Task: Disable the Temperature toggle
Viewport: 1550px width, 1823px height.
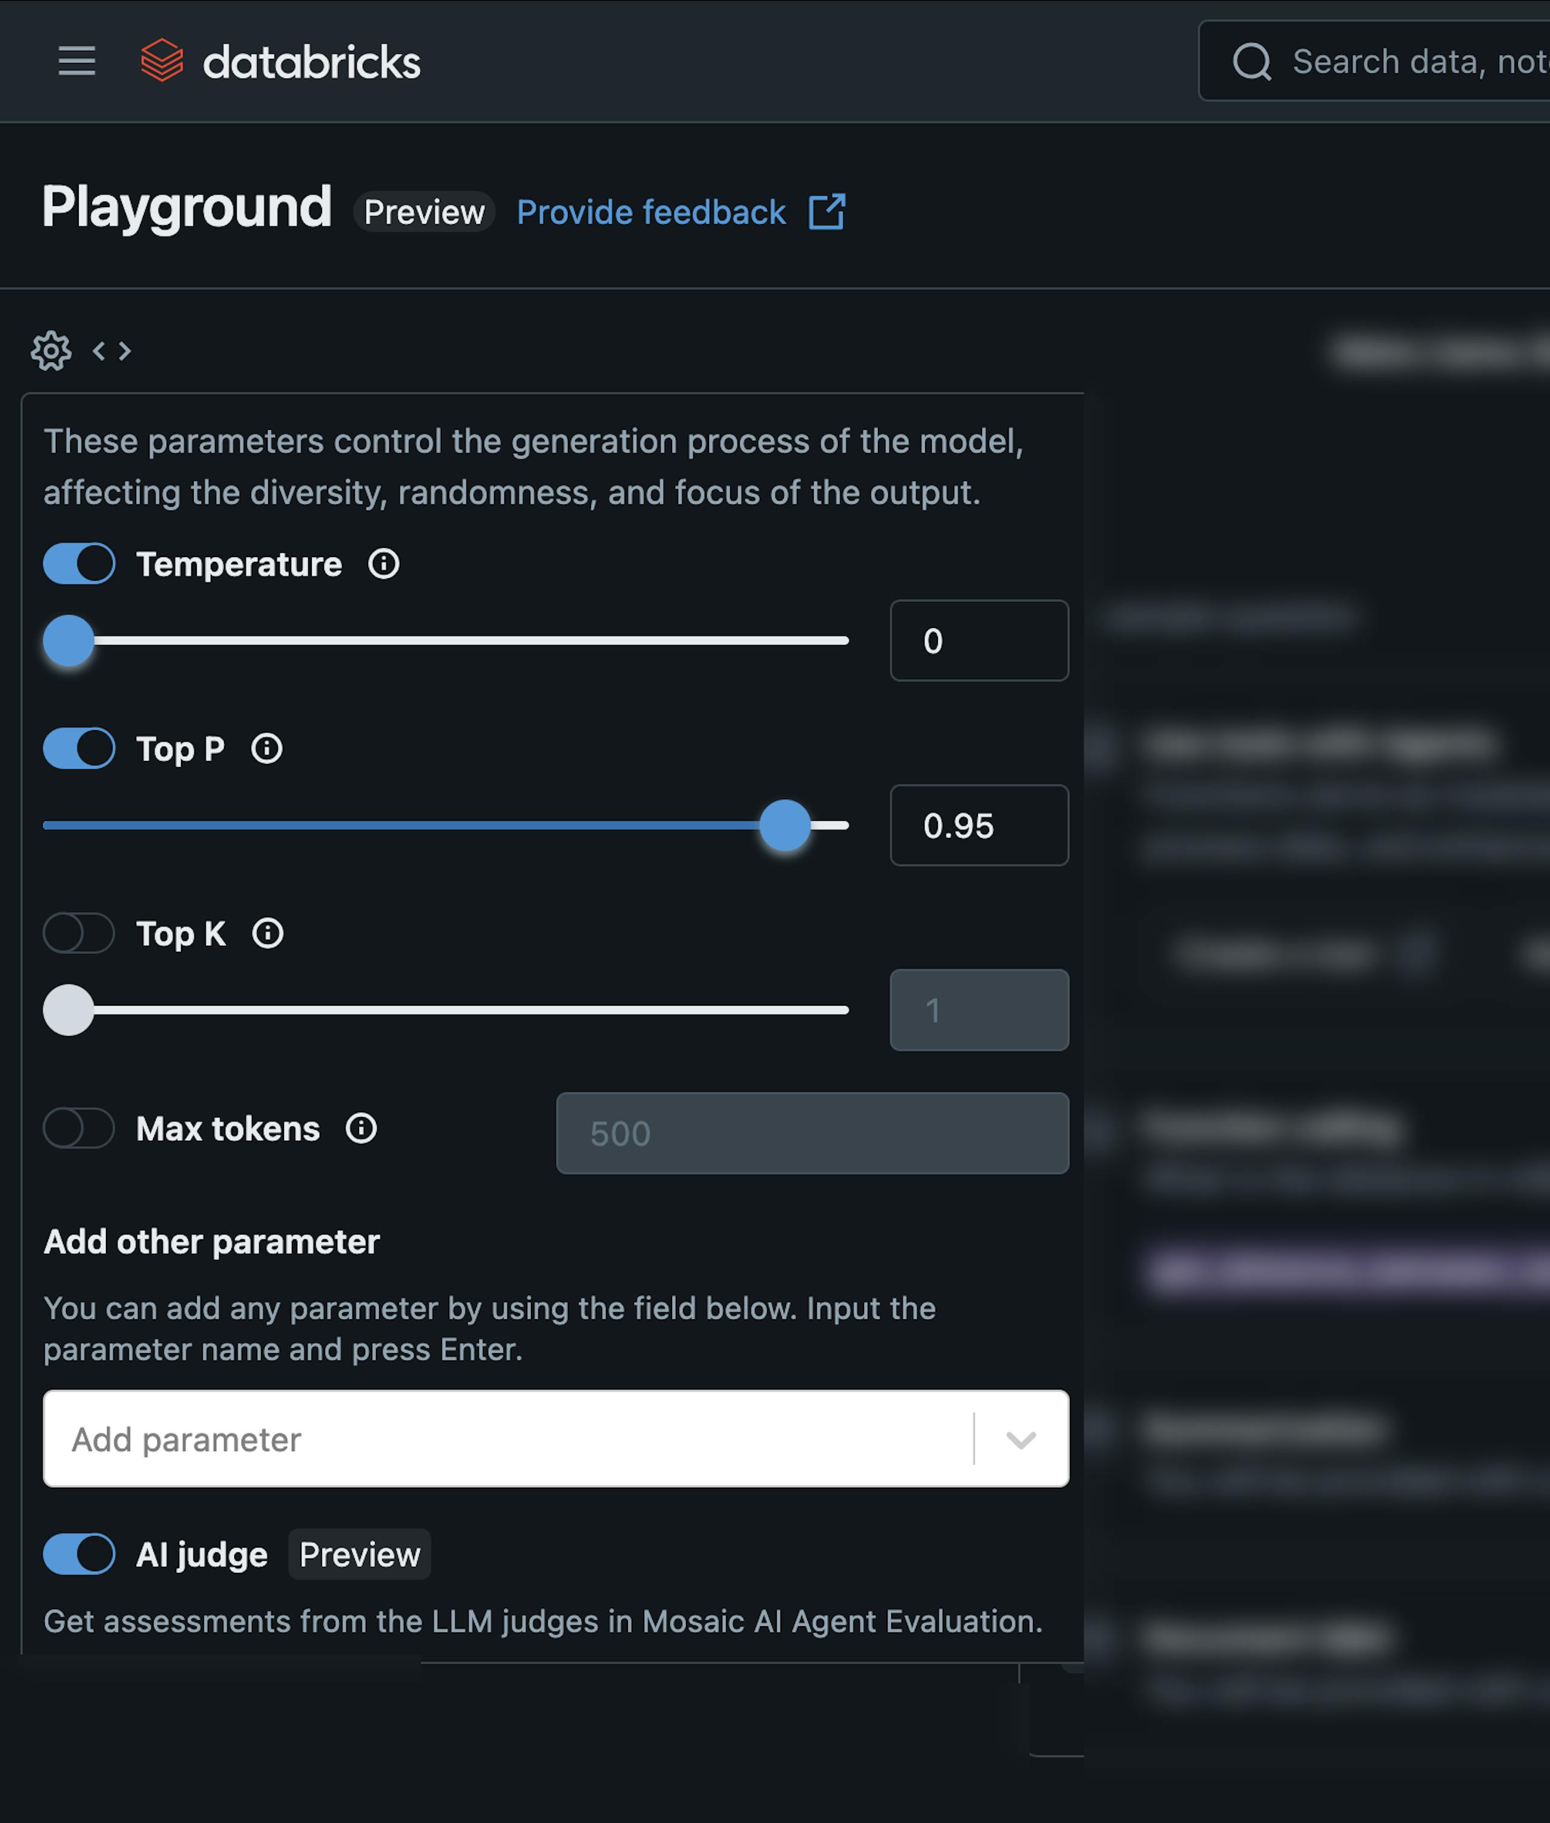Action: coord(78,563)
